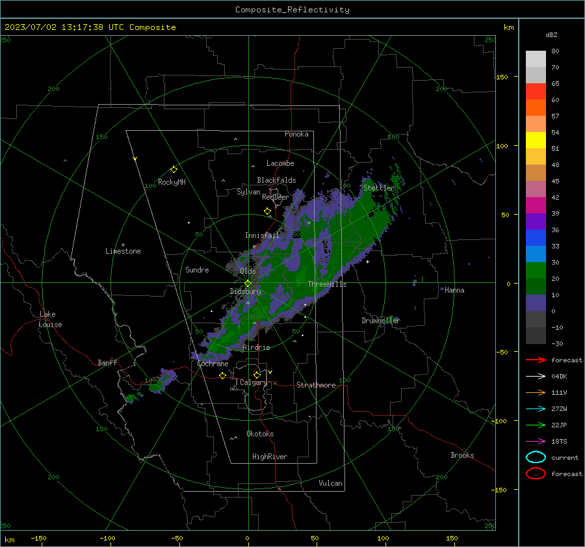Click the Innisfail town label
This screenshot has height=547, width=585.
point(262,235)
